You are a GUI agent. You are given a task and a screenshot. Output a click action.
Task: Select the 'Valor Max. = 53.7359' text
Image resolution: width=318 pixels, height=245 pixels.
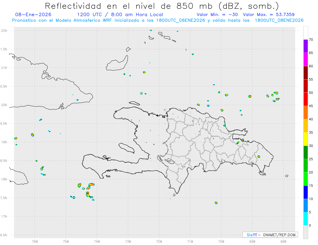268,15
